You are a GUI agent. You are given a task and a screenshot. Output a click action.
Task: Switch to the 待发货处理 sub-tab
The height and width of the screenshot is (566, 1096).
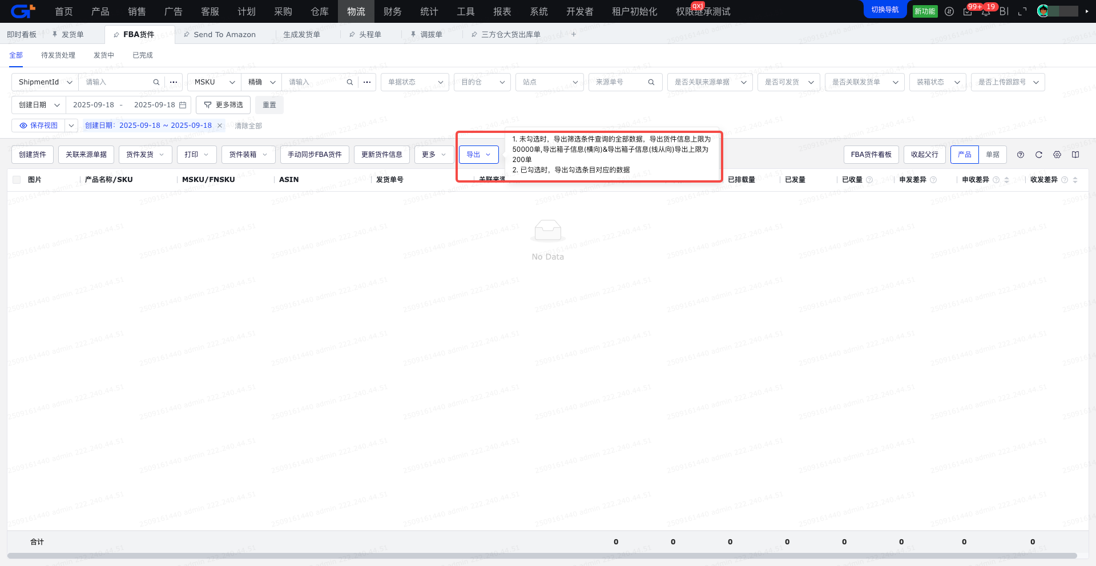pyautogui.click(x=58, y=55)
